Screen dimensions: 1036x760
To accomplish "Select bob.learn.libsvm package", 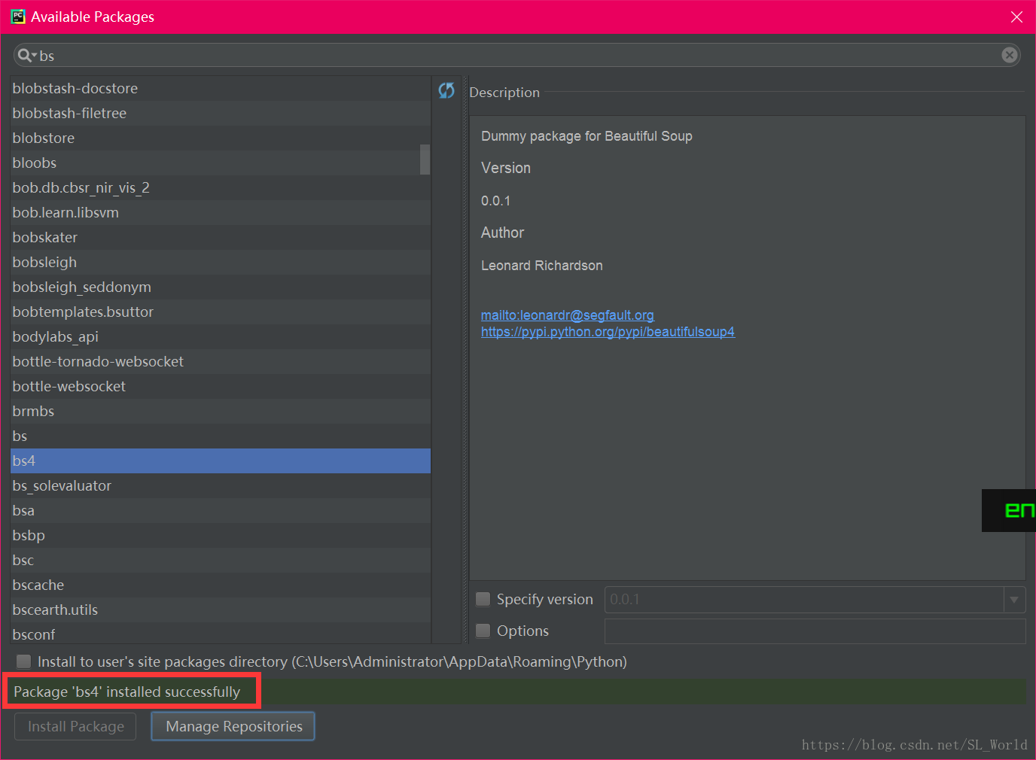I will click(x=221, y=212).
